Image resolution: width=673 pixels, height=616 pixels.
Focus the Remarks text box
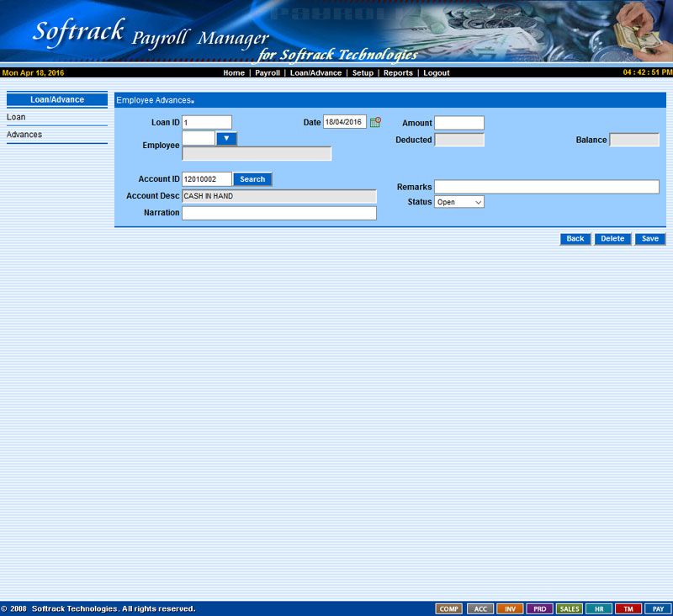click(546, 187)
